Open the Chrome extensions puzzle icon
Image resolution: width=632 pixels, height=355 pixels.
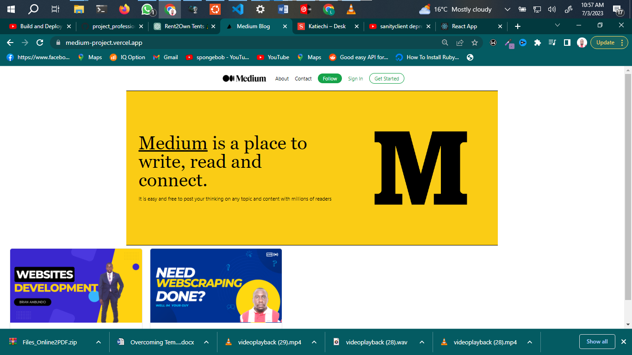click(x=537, y=43)
